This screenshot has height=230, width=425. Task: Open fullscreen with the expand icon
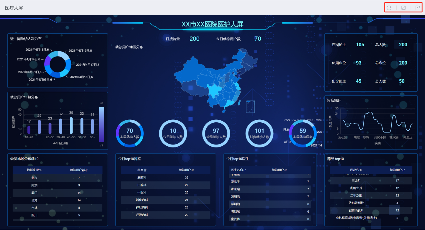(403, 8)
